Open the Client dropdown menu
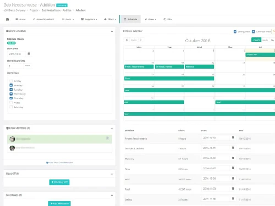Image resolution: width=275 pixels, height=206 pixels. point(110,19)
